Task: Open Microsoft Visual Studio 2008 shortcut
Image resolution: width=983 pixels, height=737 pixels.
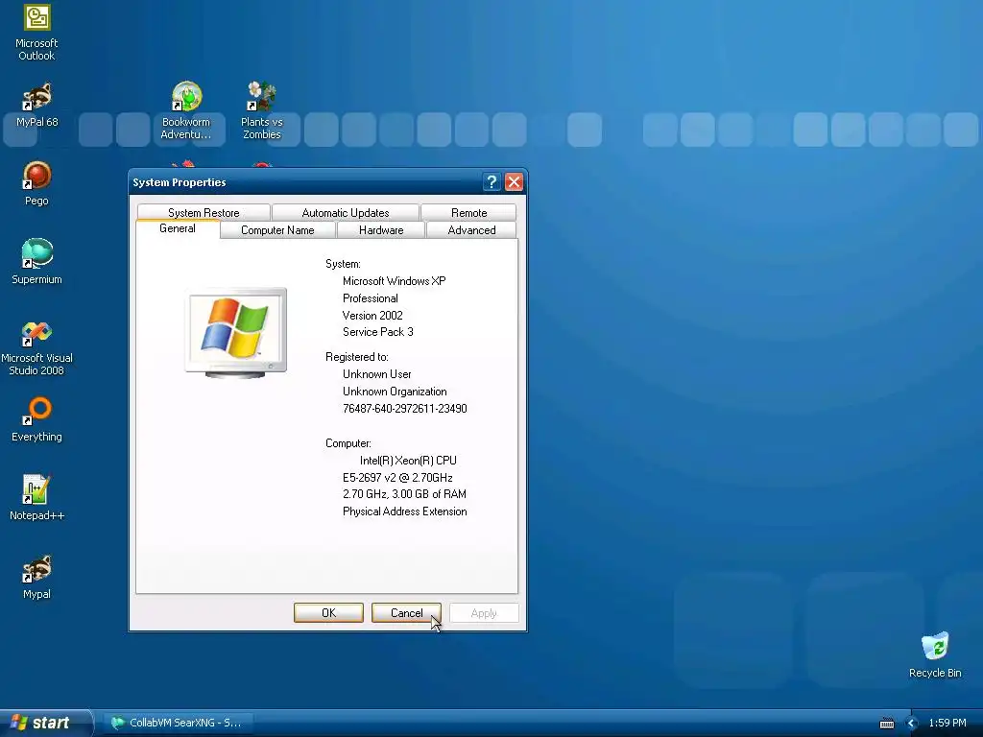Action: [x=37, y=348]
